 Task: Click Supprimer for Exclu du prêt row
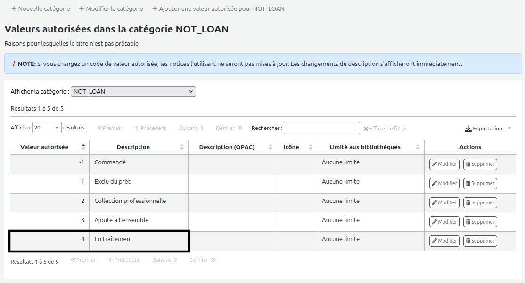click(480, 183)
